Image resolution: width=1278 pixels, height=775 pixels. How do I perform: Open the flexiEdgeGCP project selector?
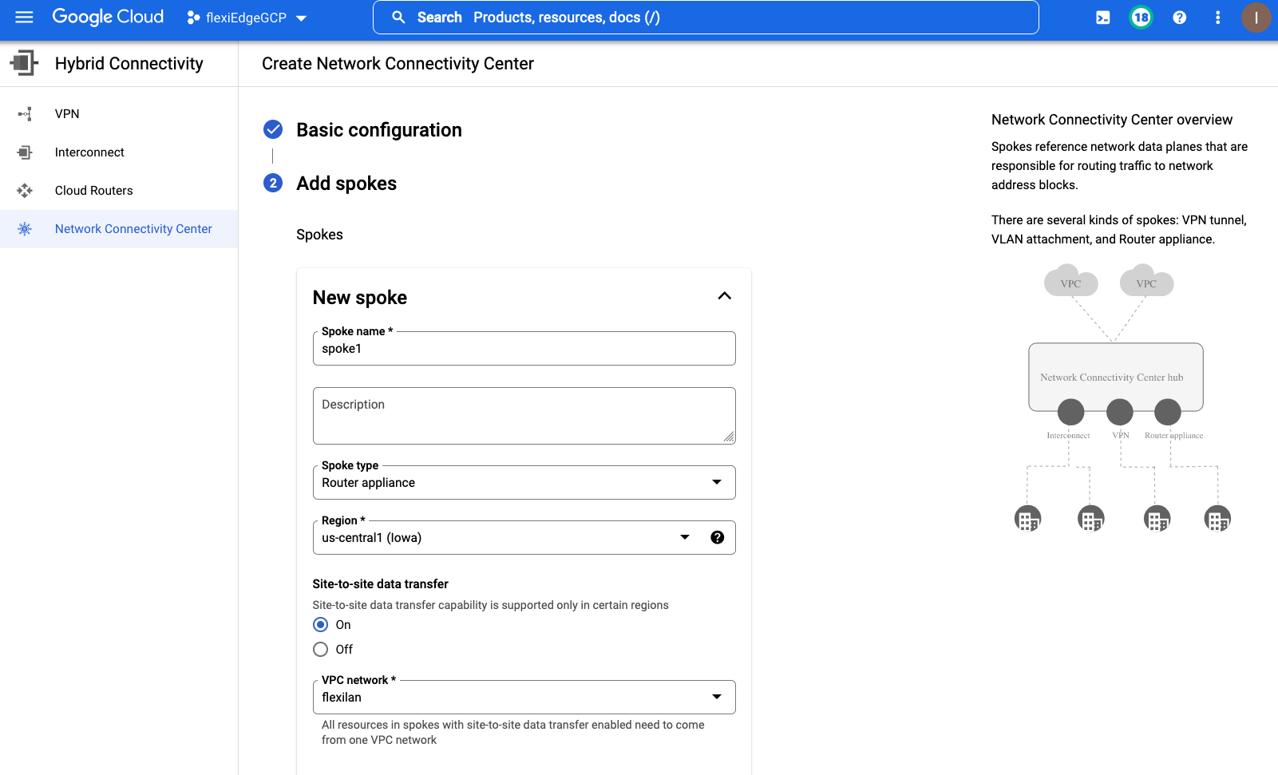pyautogui.click(x=247, y=18)
